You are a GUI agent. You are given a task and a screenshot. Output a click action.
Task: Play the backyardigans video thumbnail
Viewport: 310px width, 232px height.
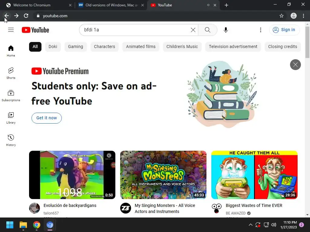(72, 175)
